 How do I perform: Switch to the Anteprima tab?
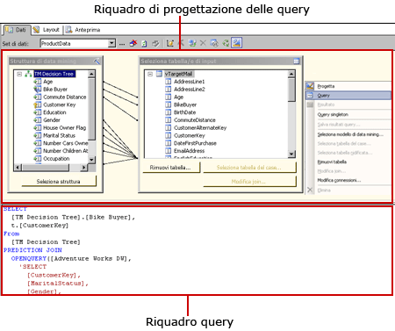click(83, 30)
